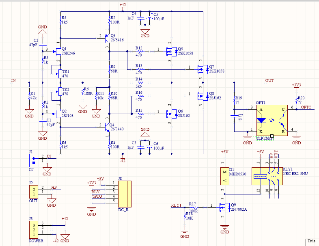
Task: Click the +42 power port at top
Action: pyautogui.click(x=123, y=5)
